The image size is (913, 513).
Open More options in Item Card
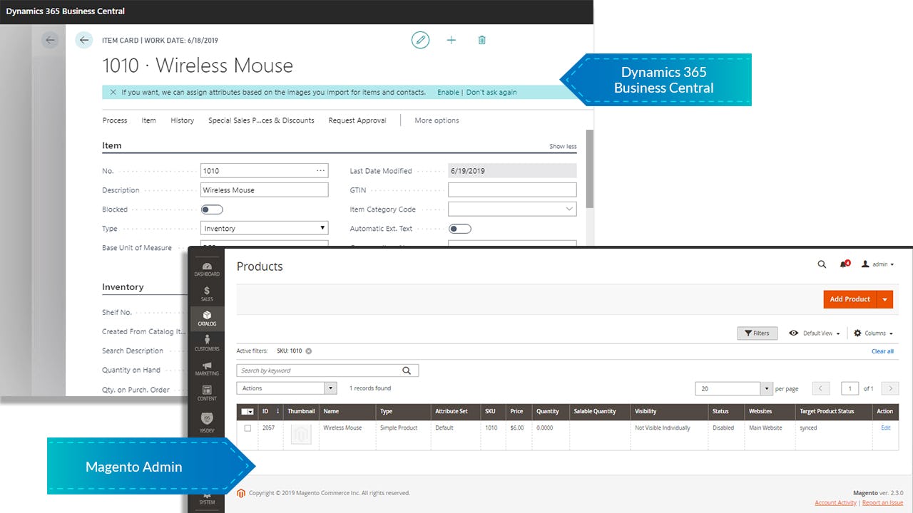point(436,120)
